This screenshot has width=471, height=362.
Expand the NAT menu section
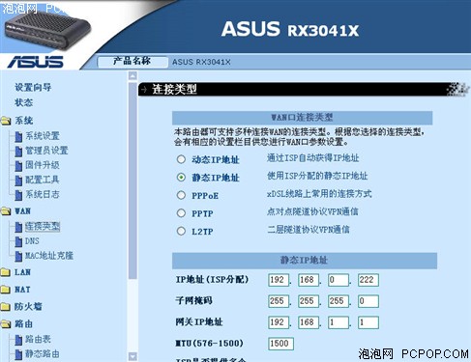(x=22, y=290)
